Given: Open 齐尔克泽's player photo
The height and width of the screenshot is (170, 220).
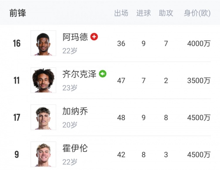Looking at the screenshot, I should click(43, 80).
